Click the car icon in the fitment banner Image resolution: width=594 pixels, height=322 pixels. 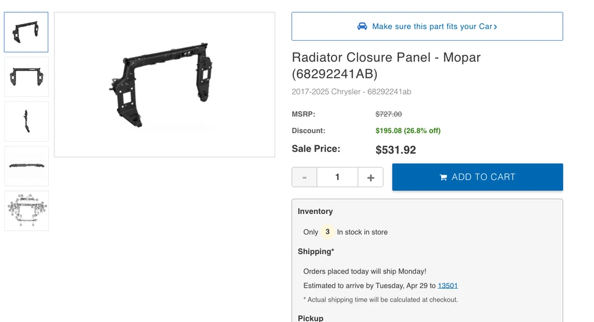pos(362,27)
